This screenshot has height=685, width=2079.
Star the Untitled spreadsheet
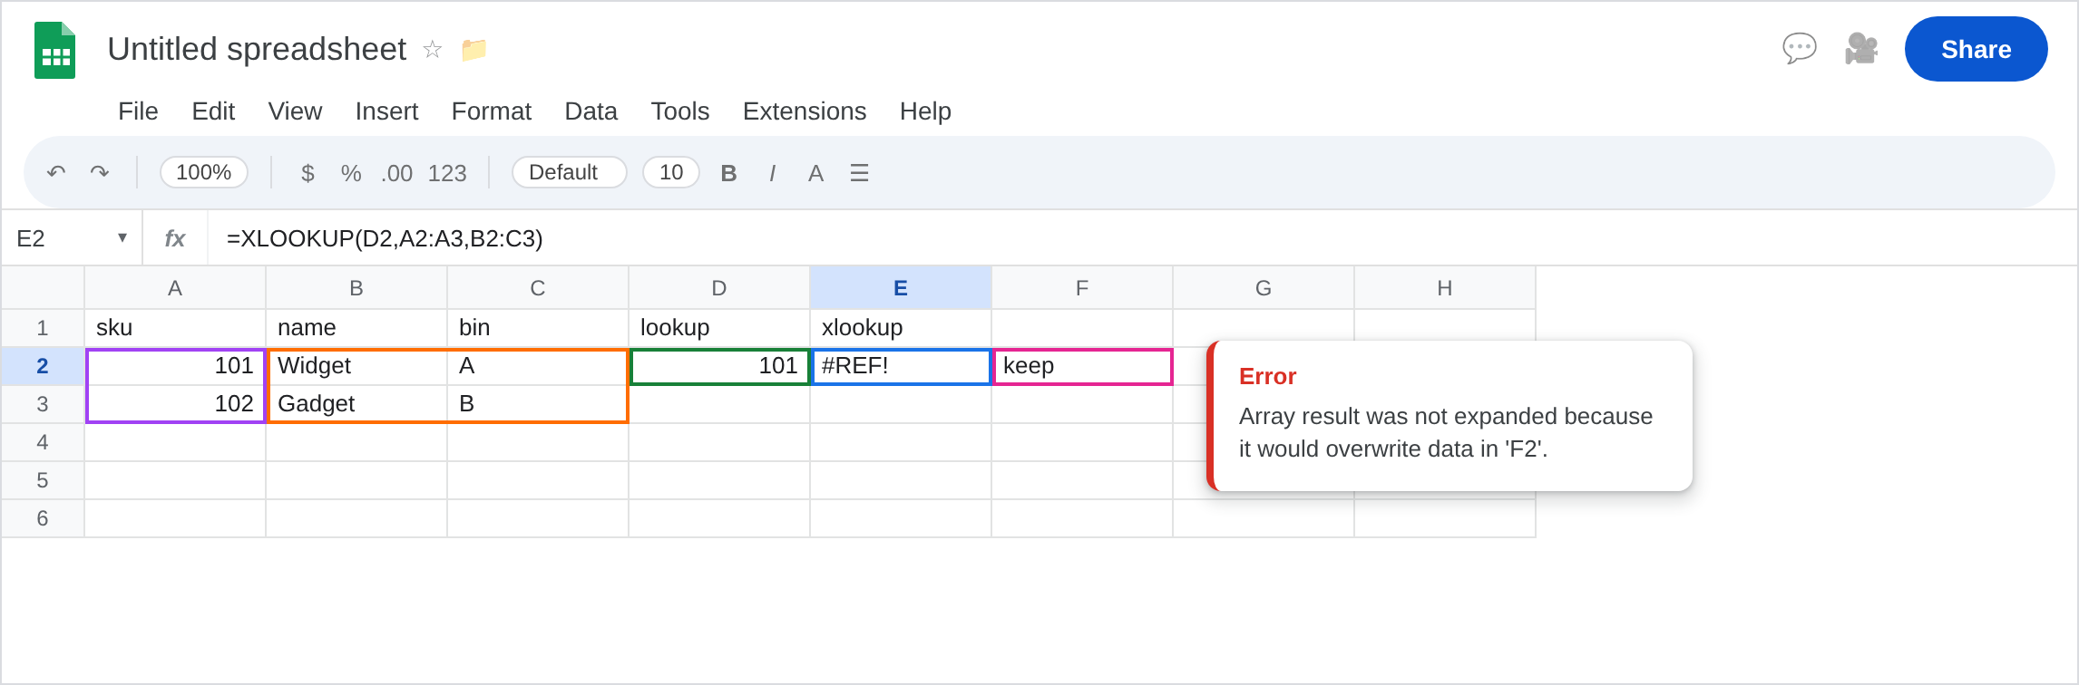point(433,49)
